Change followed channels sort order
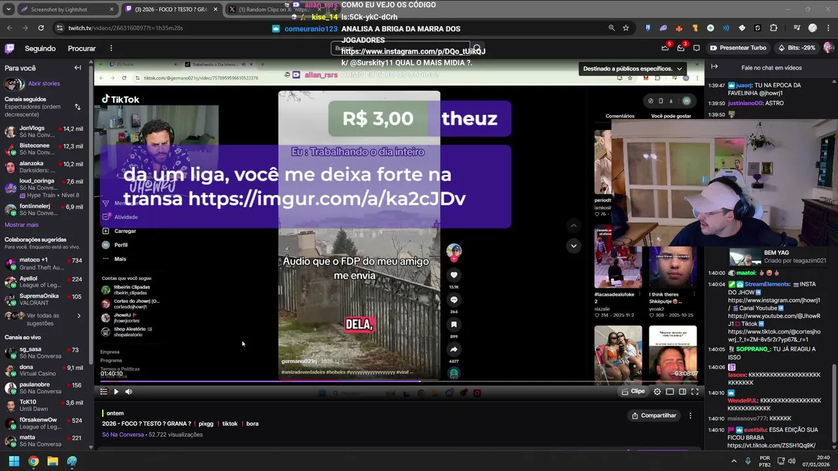Image resolution: width=838 pixels, height=471 pixels. [77, 107]
